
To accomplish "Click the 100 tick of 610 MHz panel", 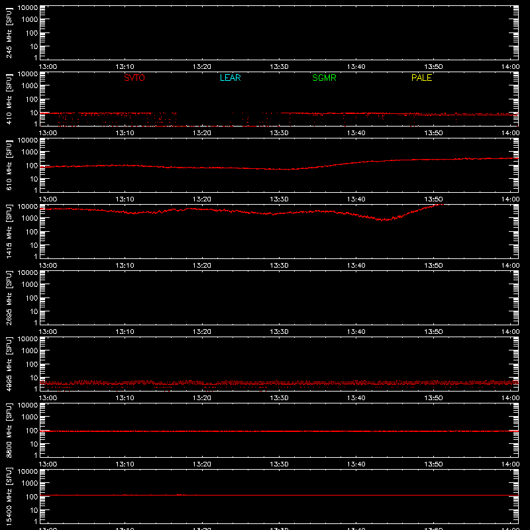I will (32, 166).
